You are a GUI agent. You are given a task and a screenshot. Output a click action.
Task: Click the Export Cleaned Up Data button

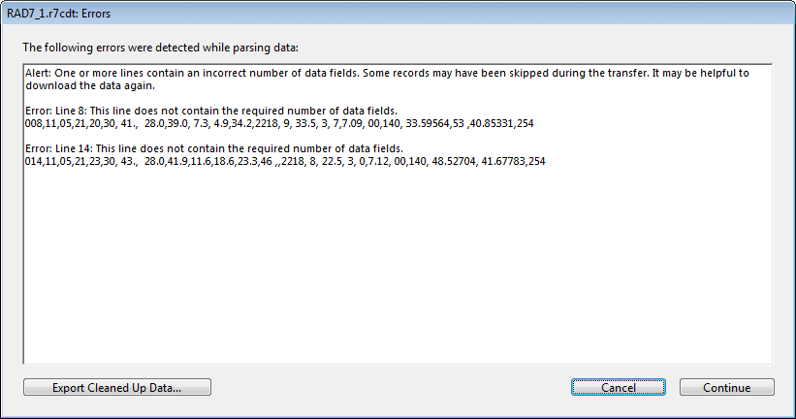[116, 387]
